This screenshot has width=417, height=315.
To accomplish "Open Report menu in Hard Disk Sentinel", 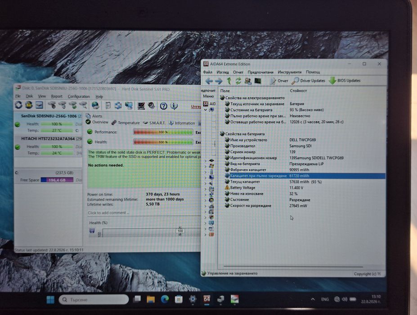I will 57,96.
